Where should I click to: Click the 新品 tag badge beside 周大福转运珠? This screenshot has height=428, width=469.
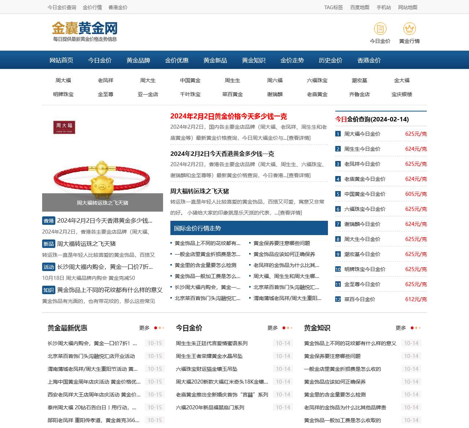(x=48, y=244)
